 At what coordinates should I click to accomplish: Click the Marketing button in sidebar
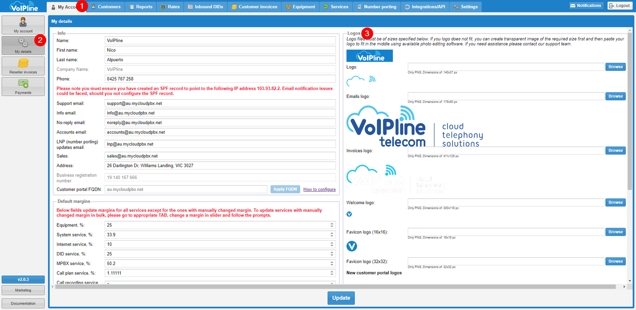(x=23, y=290)
